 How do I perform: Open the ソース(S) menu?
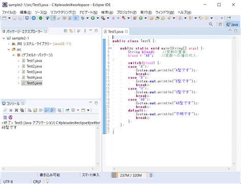tap(41, 12)
